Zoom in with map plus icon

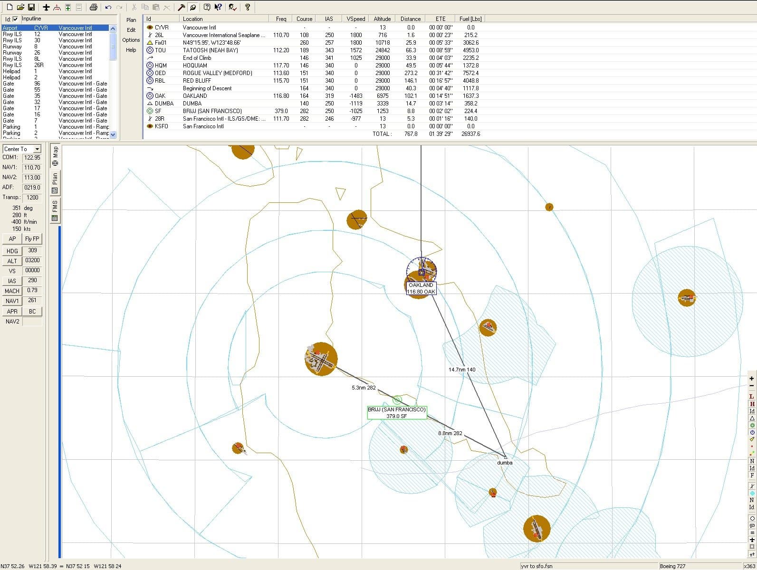[752, 379]
